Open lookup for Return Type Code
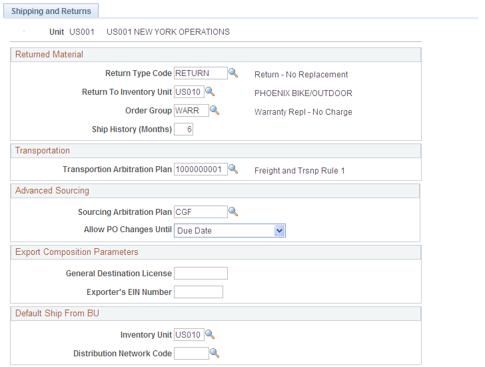The image size is (485, 367). pos(233,73)
